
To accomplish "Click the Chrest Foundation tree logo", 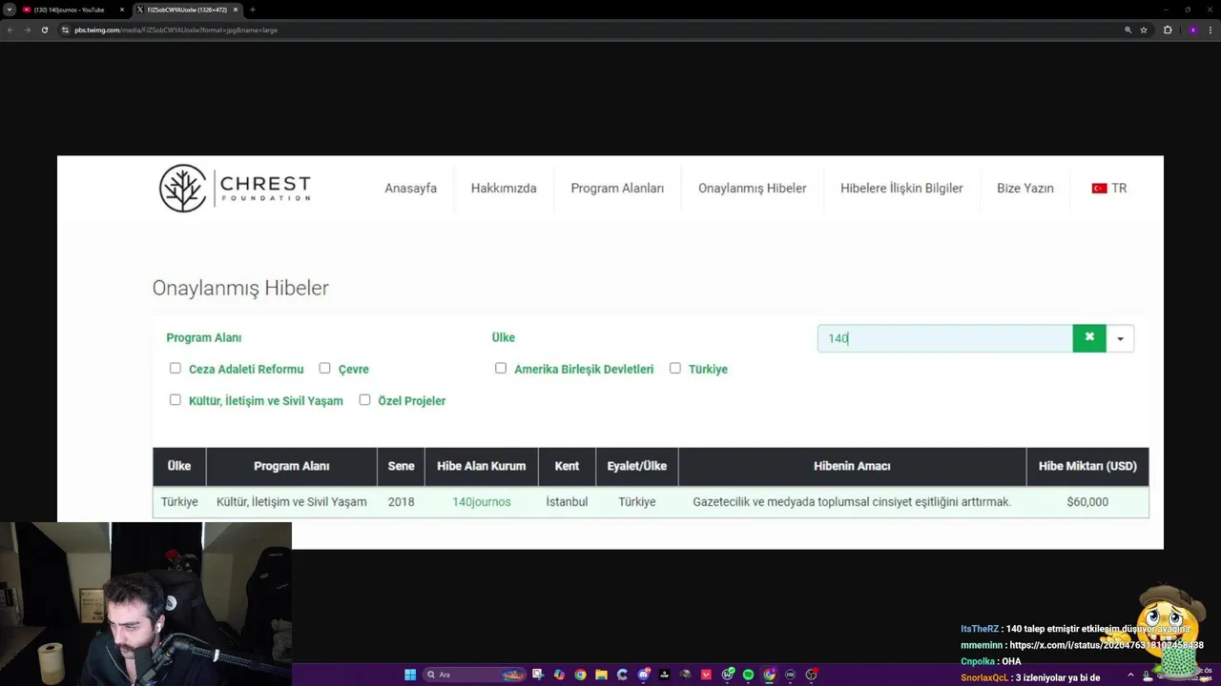I will coord(182,188).
